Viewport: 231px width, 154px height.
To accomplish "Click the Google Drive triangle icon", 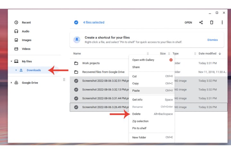I will pos(16,83).
